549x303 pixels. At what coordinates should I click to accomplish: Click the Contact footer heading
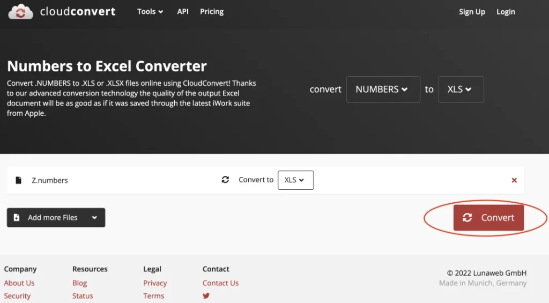point(216,269)
